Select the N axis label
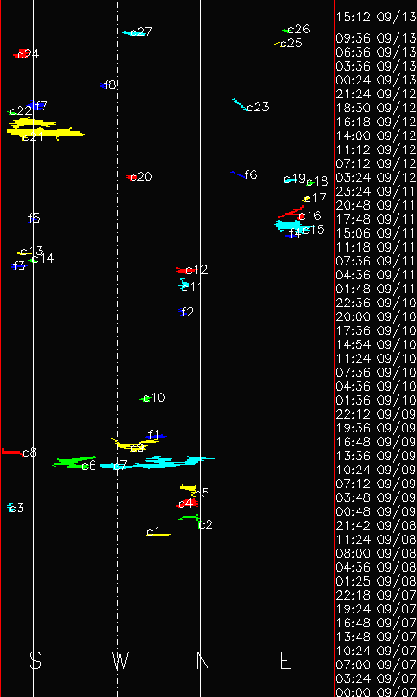Image resolution: width=417 pixels, height=697 pixels. click(x=203, y=661)
